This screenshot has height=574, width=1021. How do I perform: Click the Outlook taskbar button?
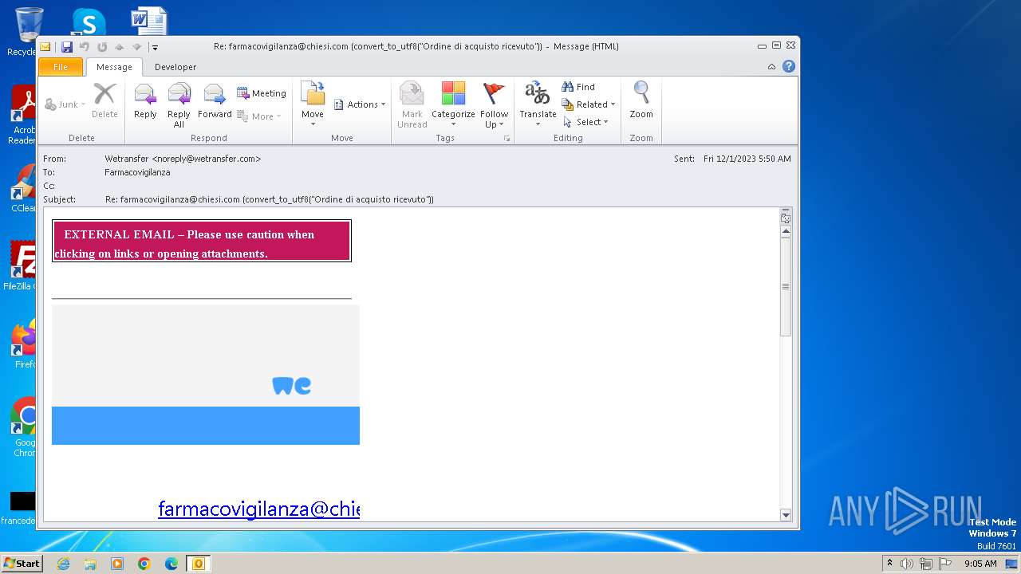198,564
